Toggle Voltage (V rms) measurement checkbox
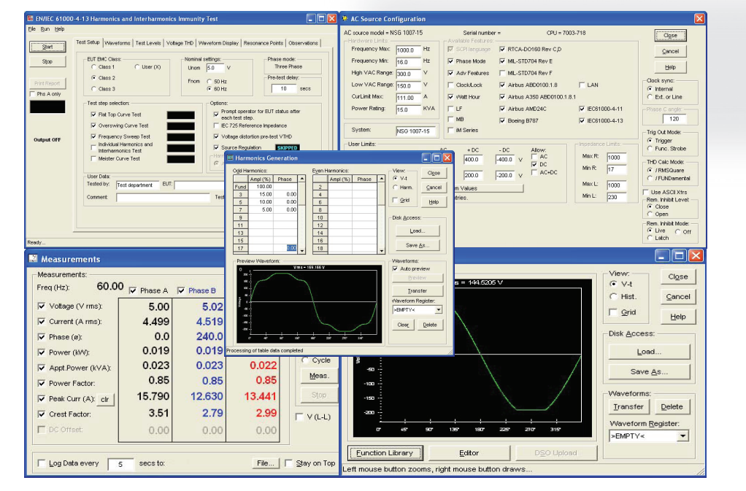 coord(42,306)
